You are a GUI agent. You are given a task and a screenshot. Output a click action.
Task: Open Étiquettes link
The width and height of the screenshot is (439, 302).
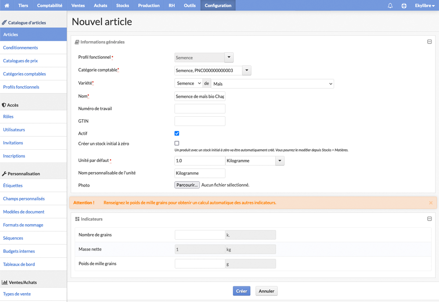click(x=33, y=185)
